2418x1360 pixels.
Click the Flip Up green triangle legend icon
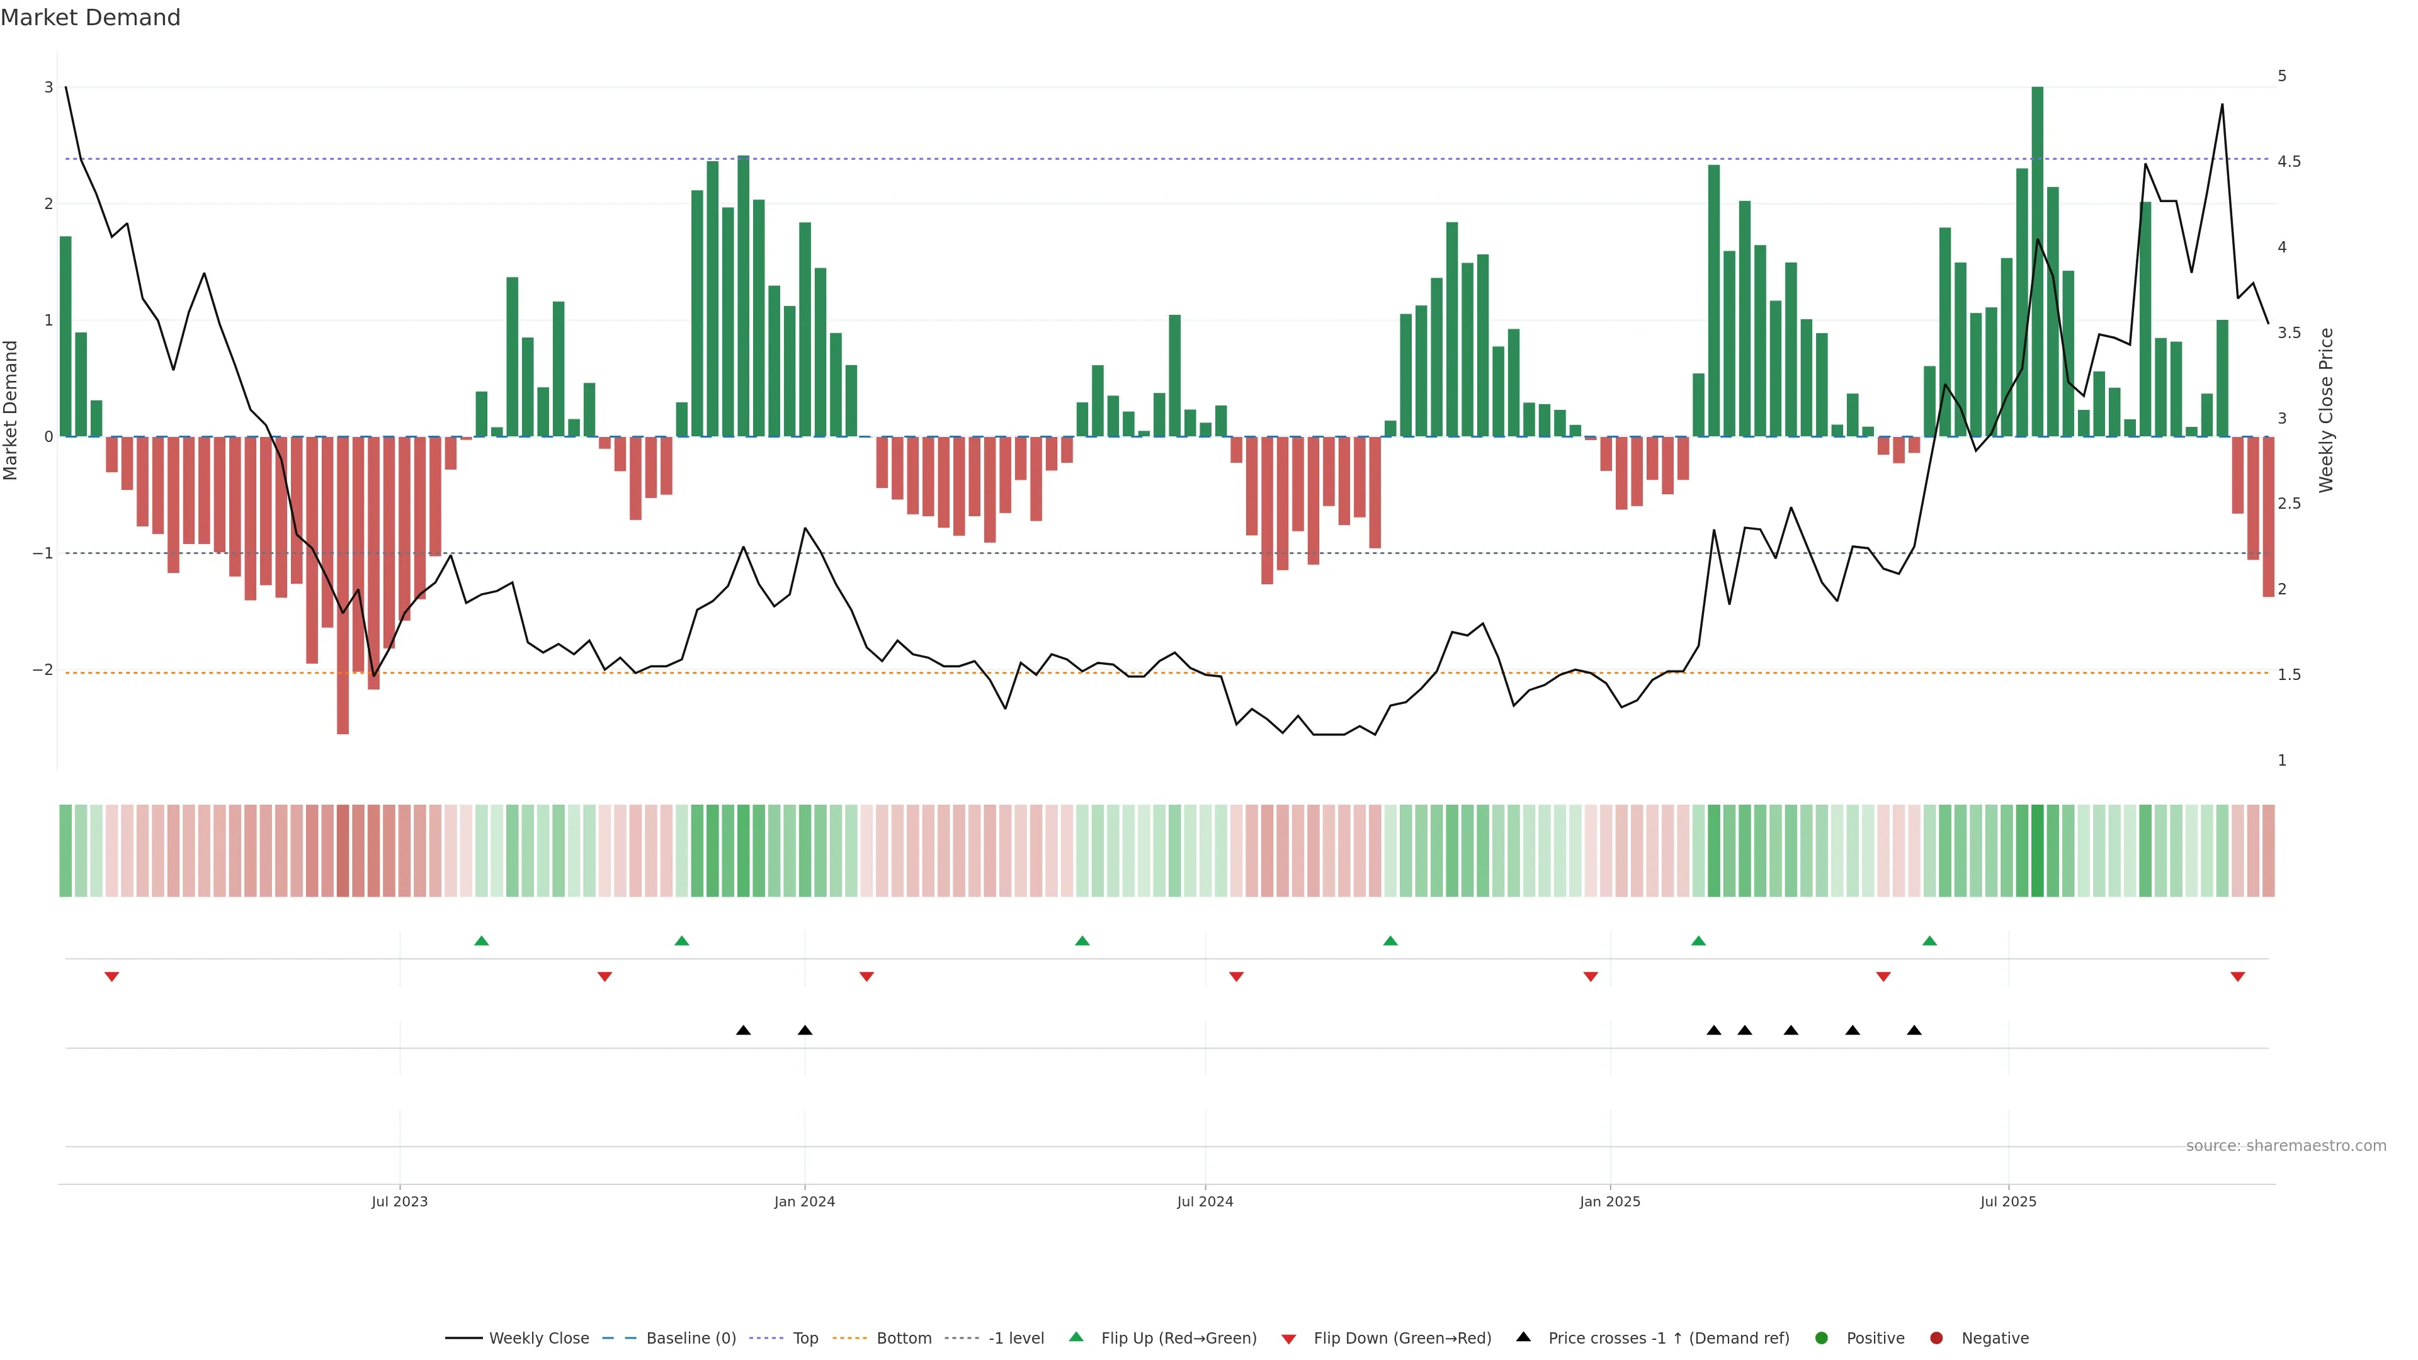pos(1076,1337)
